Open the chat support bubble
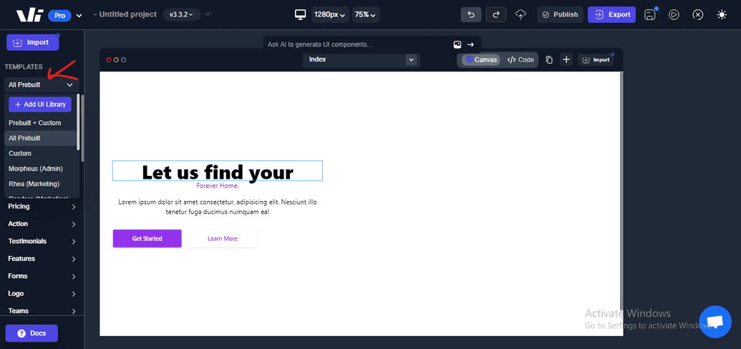This screenshot has height=349, width=741. point(715,322)
